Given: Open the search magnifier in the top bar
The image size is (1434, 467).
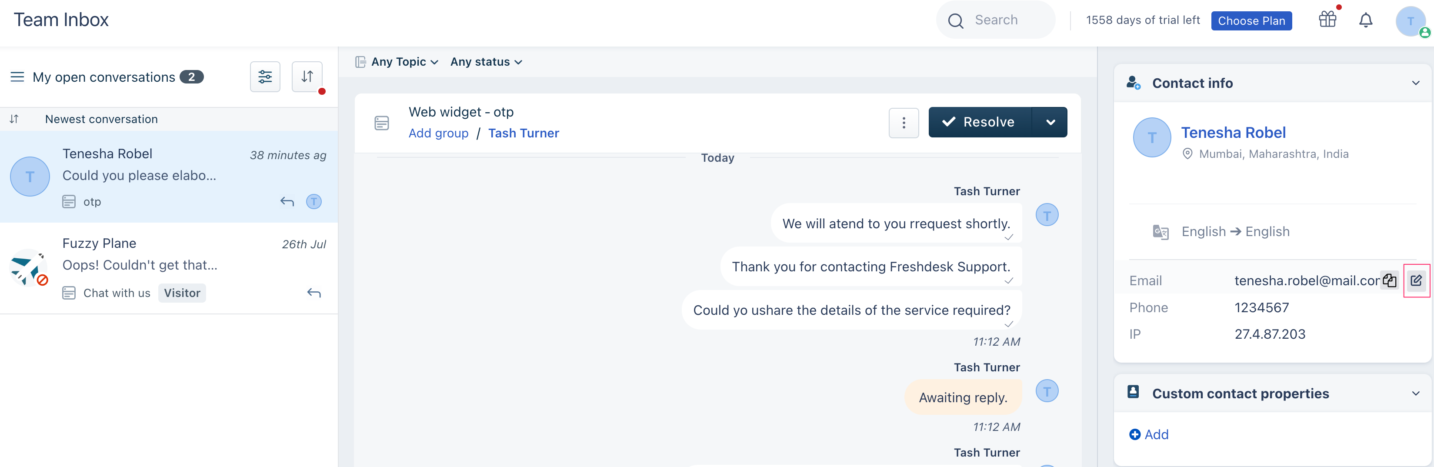Looking at the screenshot, I should tap(955, 20).
